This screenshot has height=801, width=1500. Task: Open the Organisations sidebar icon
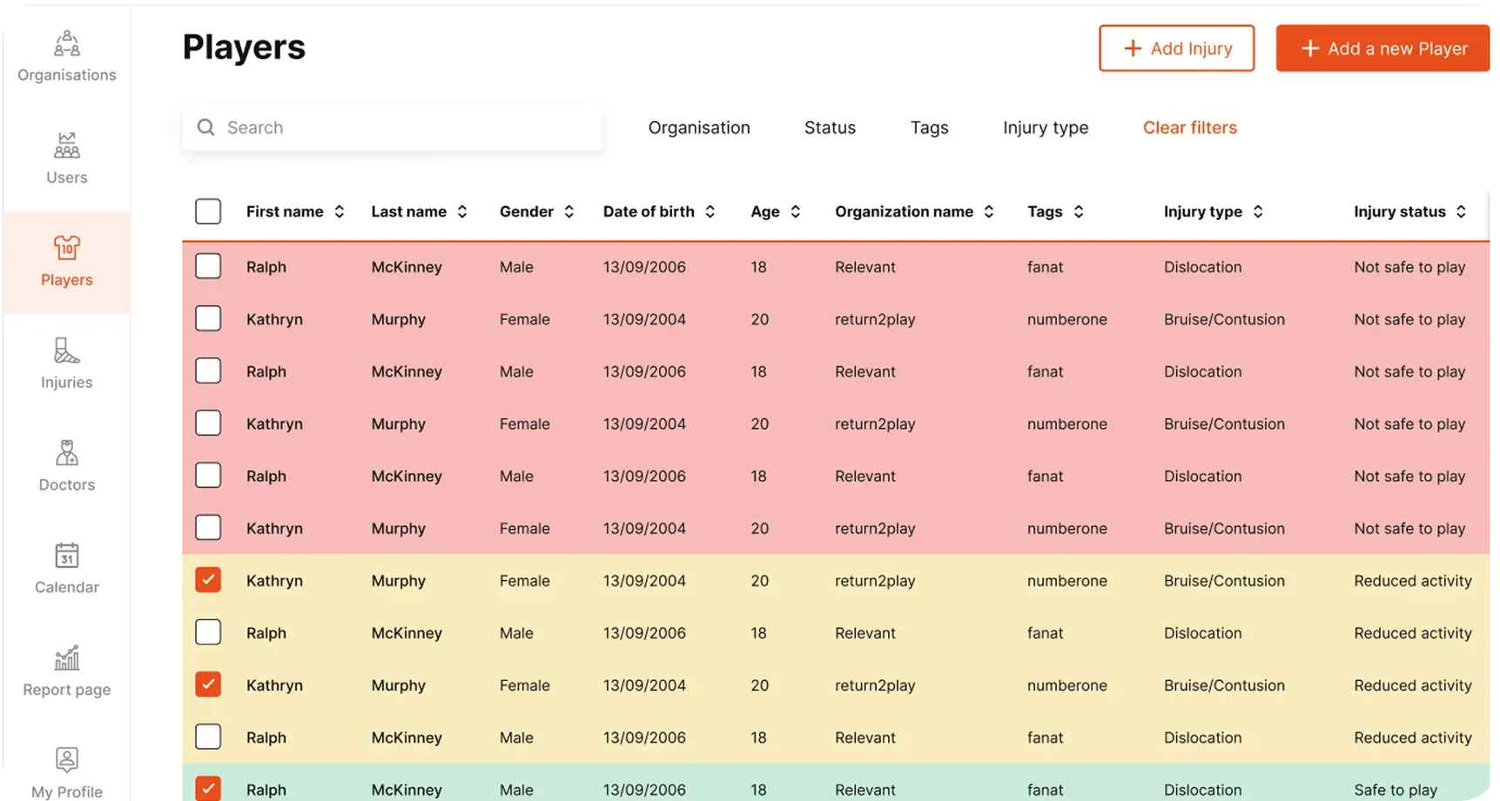67,43
